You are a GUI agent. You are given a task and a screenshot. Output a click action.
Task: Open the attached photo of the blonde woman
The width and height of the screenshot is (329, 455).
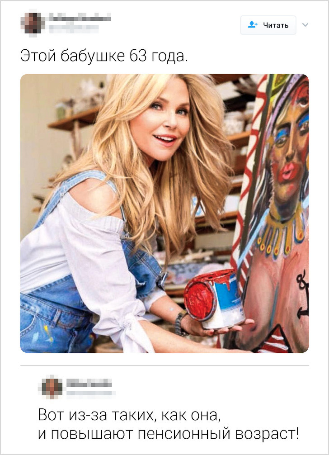(164, 213)
